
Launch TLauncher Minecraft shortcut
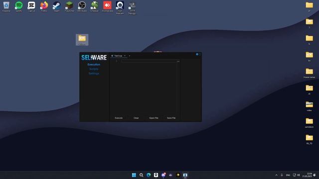pos(69,6)
